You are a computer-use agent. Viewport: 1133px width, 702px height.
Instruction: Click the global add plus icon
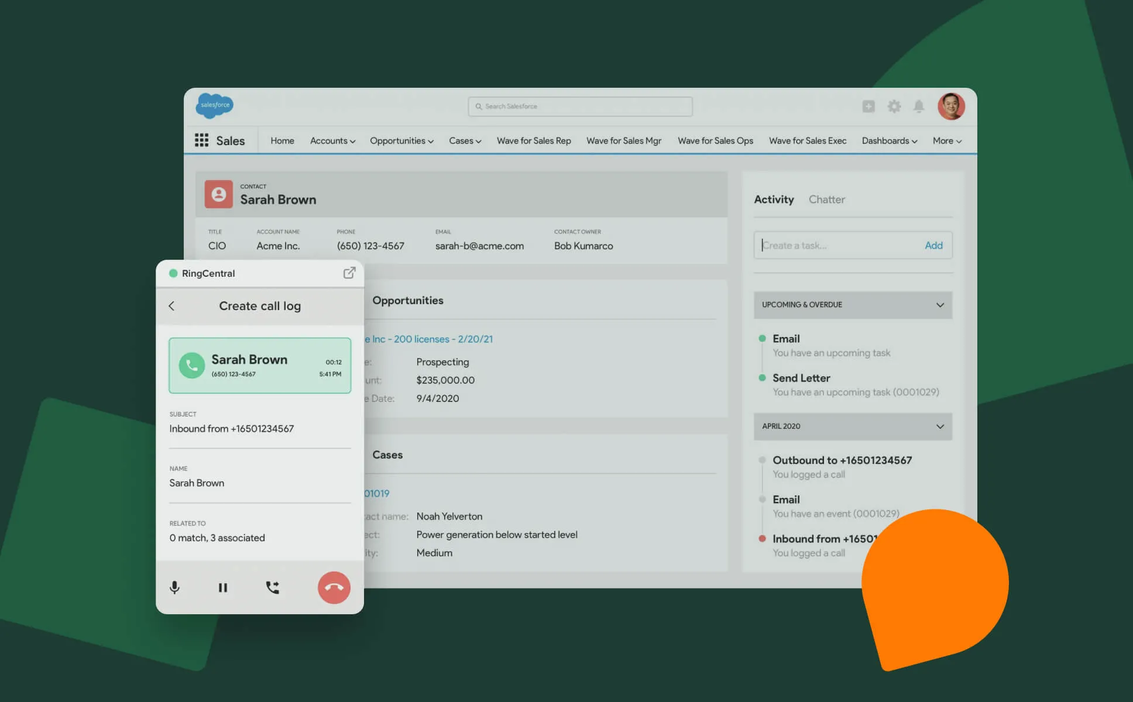[868, 106]
